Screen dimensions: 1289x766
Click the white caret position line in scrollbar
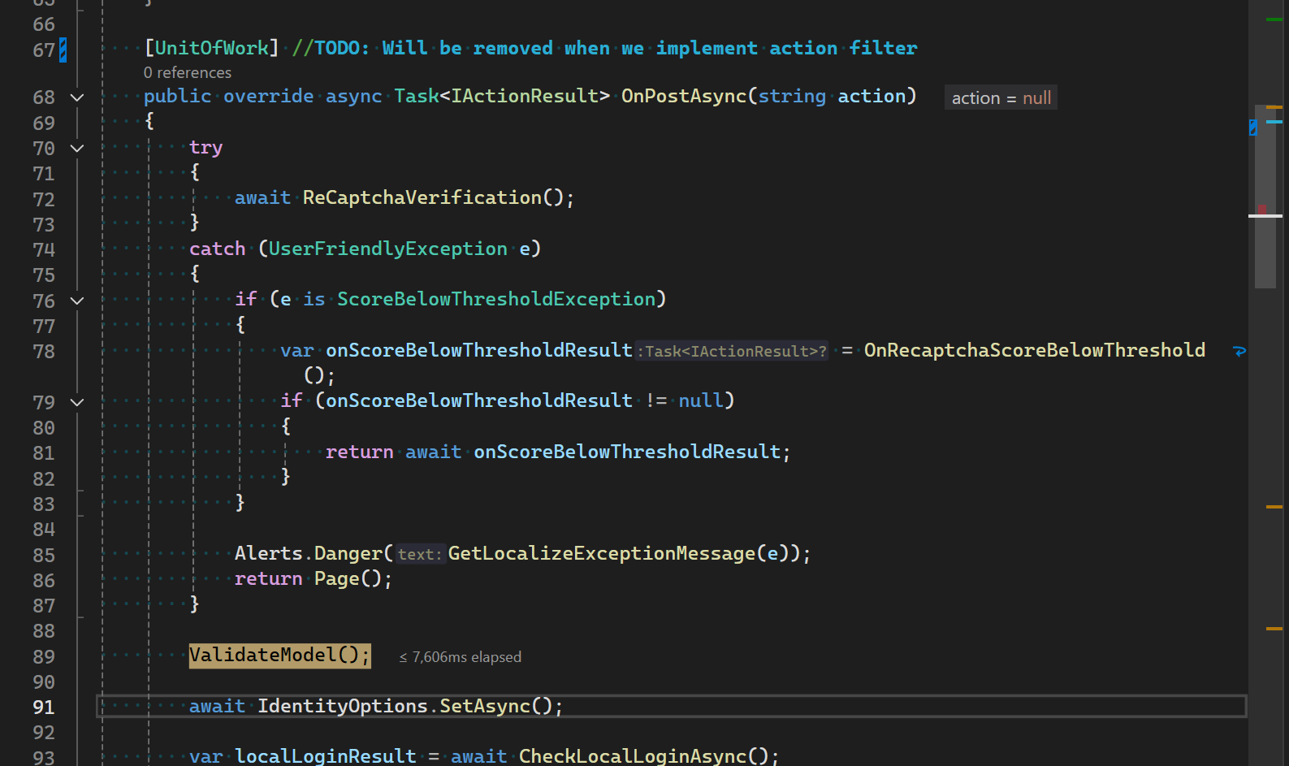[1265, 216]
